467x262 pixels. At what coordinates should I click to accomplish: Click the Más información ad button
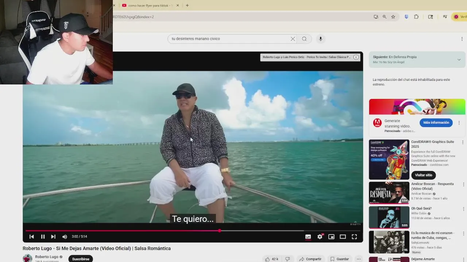(436, 123)
